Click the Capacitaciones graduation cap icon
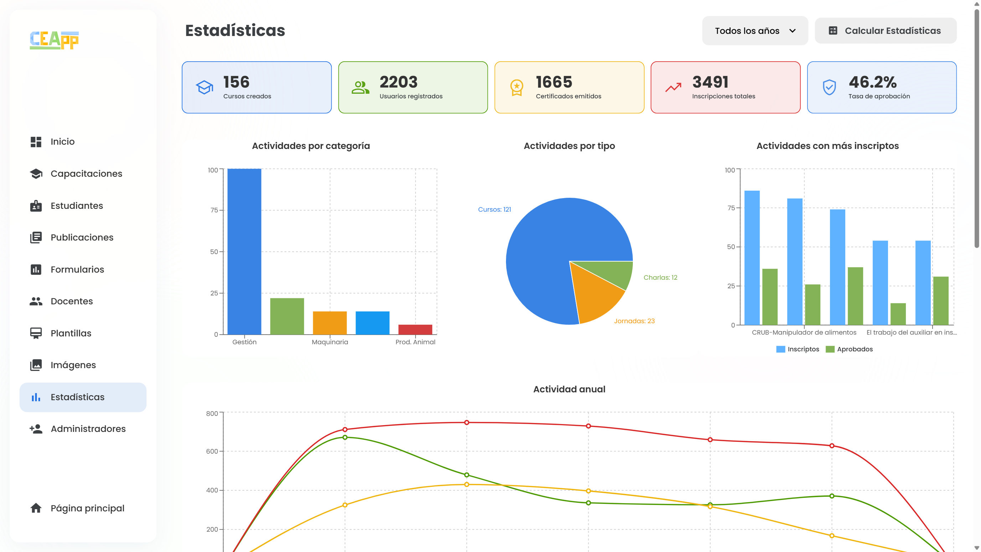The image size is (981, 552). pyautogui.click(x=36, y=174)
